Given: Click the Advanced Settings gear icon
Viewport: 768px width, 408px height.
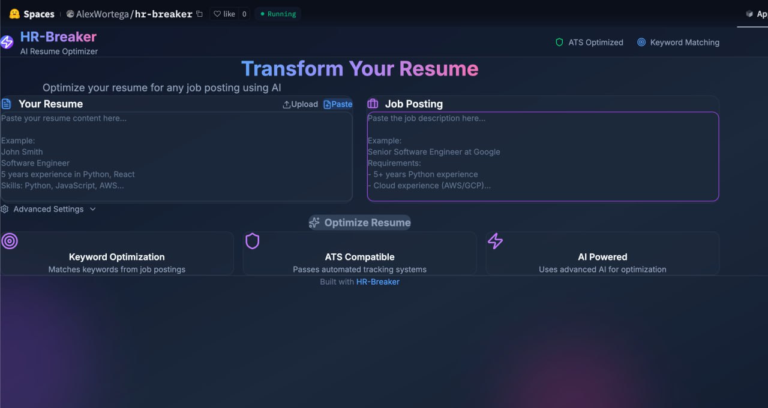Looking at the screenshot, I should click(x=5, y=208).
